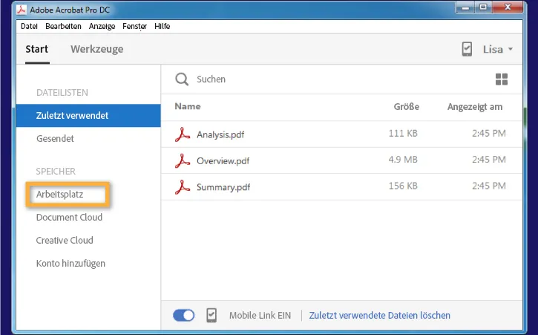The width and height of the screenshot is (538, 335).
Task: Open Document Cloud storage
Action: (69, 218)
